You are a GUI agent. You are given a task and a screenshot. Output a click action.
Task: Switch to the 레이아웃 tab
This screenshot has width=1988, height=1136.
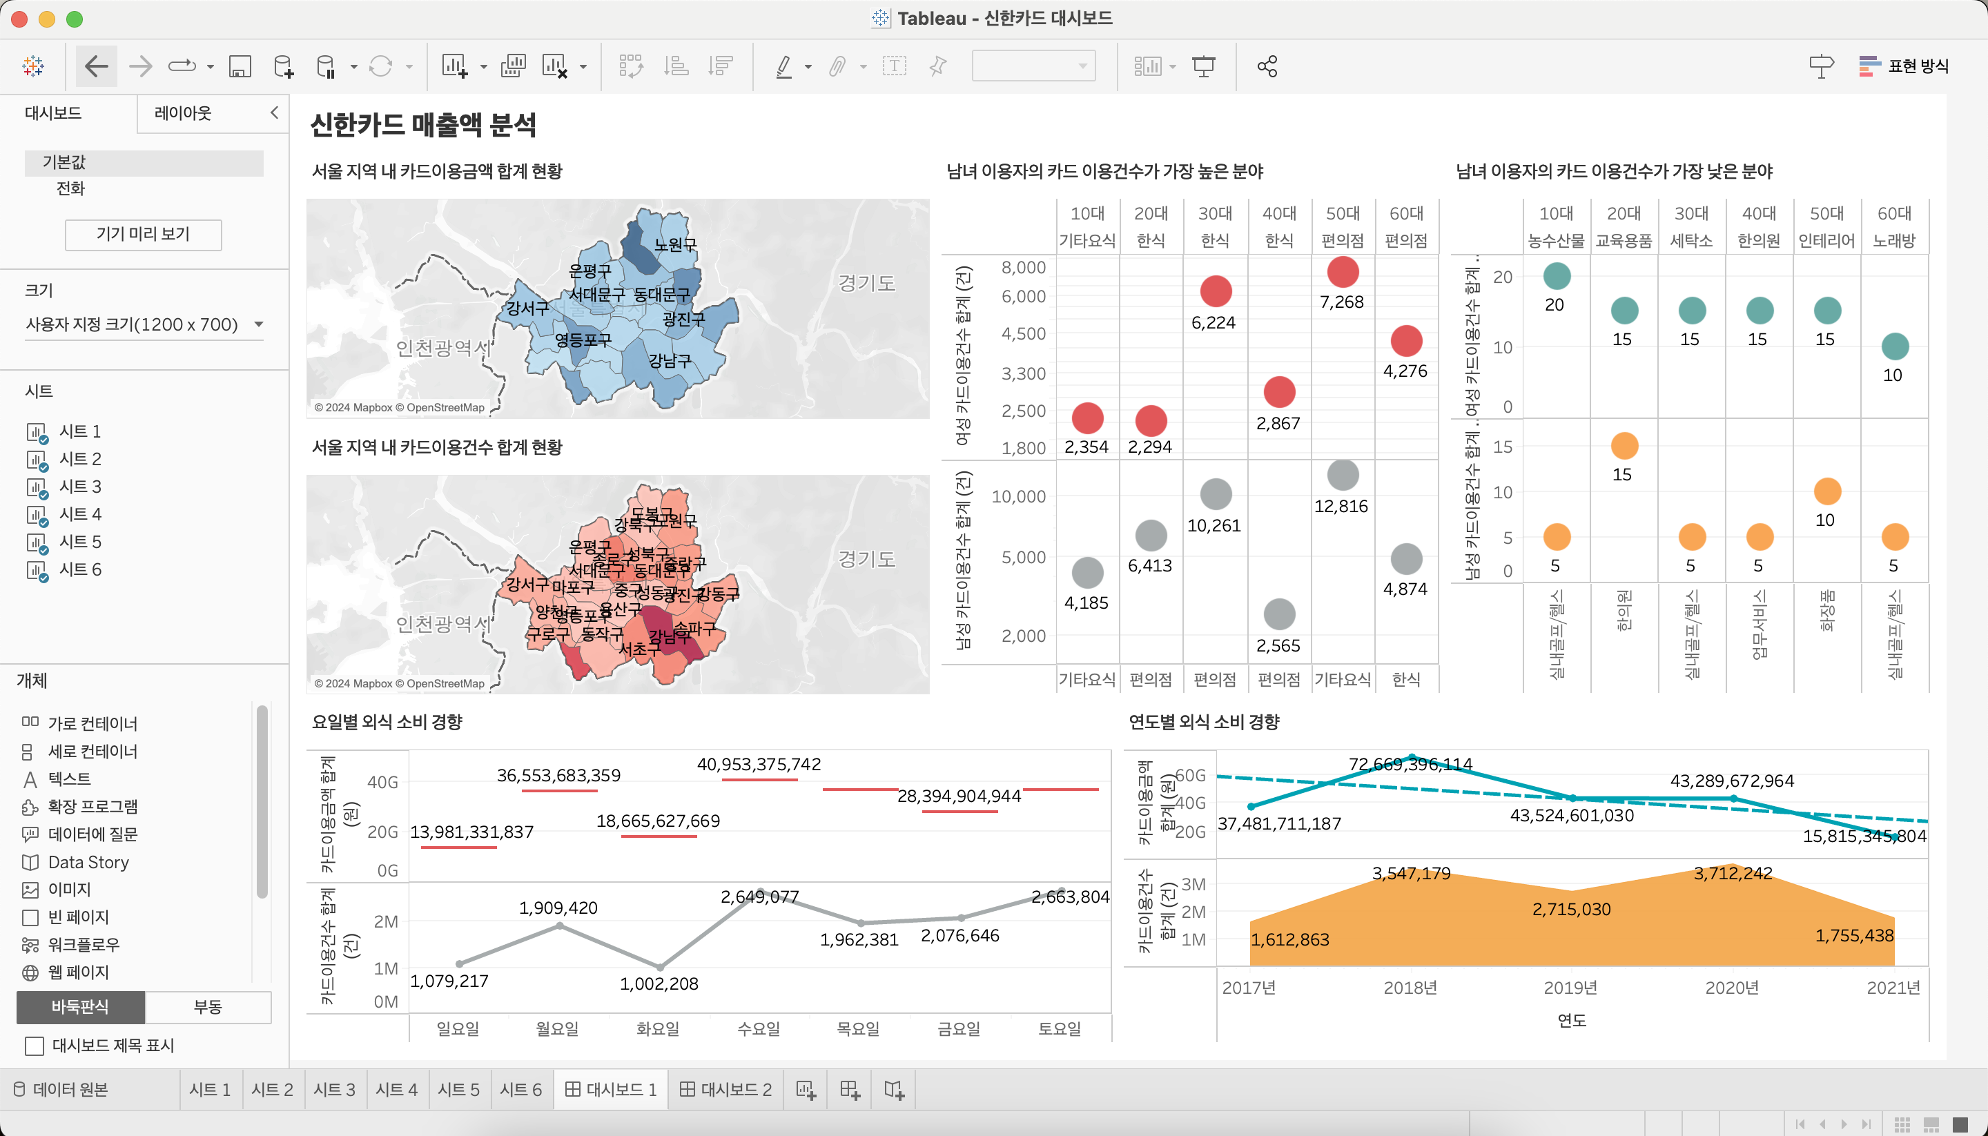click(x=184, y=113)
